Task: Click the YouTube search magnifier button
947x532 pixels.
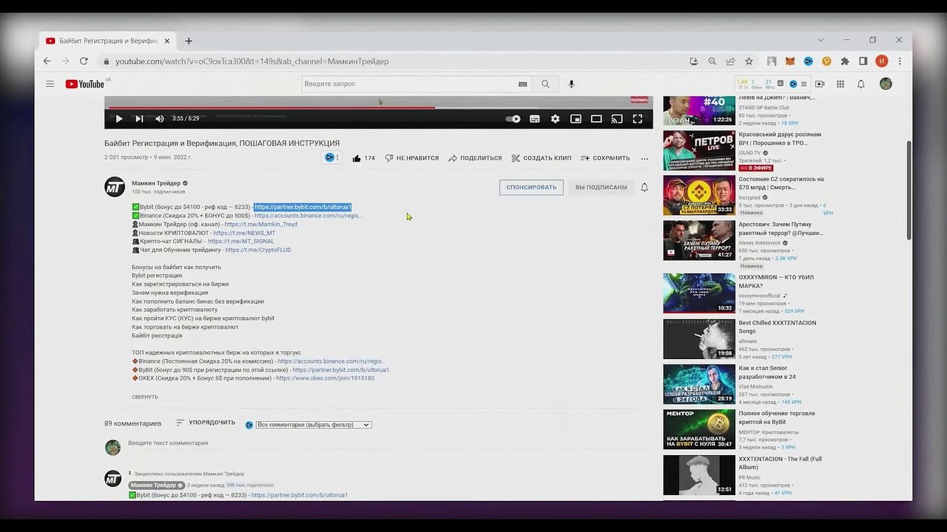Action: [x=545, y=84]
